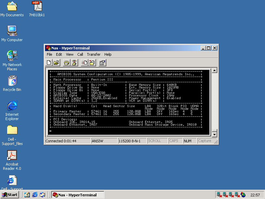Click the New connection toolbar icon
265x199 pixels.
[x=49, y=63]
